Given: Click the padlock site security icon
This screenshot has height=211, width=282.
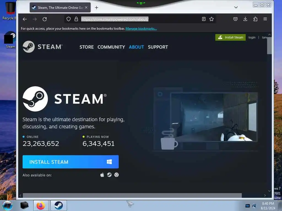Looking at the screenshot, I should click(x=76, y=19).
